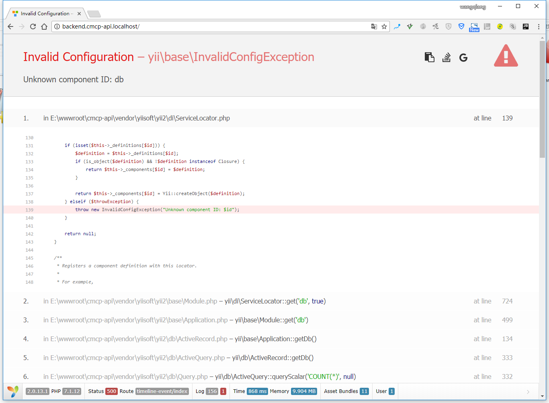This screenshot has width=549, height=403.
Task: Copy the stacktrace using the clipboard icon
Action: pos(429,57)
